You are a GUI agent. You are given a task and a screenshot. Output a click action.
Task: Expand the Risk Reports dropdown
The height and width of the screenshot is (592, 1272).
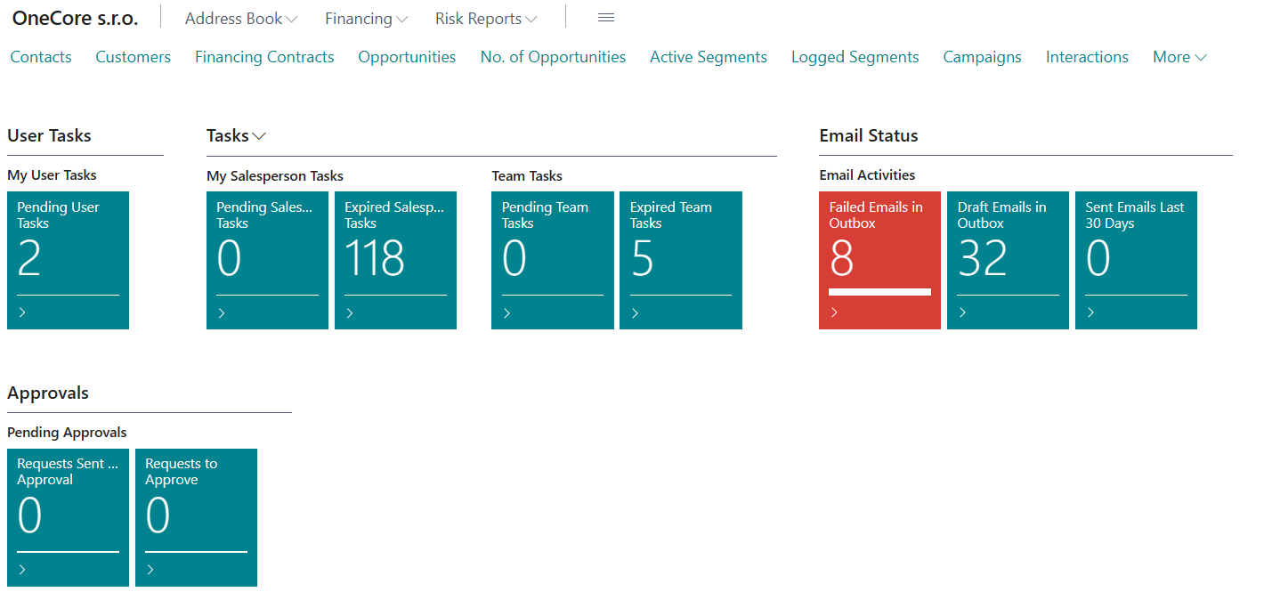(x=486, y=19)
